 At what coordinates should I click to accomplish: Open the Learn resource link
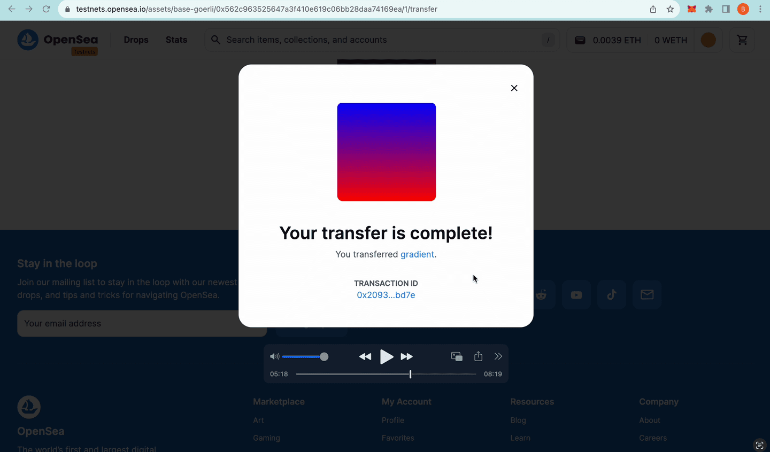[x=520, y=438]
